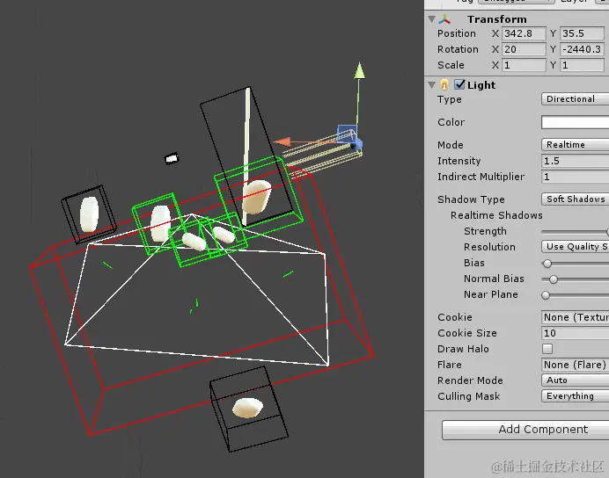Open the Mode dropdown Realtime
Screen dimensions: 609x478
(x=575, y=145)
